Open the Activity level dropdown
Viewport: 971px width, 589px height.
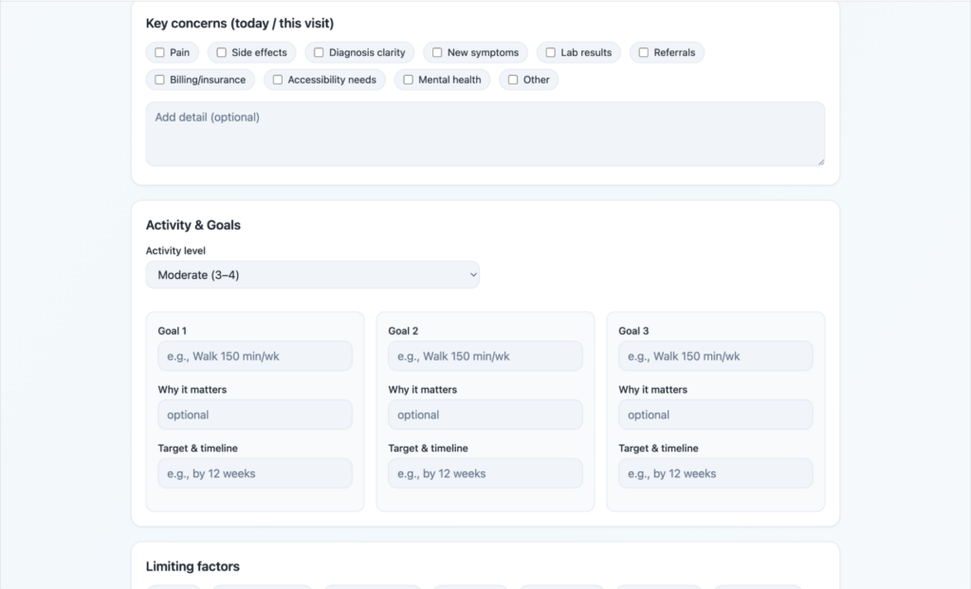[312, 275]
